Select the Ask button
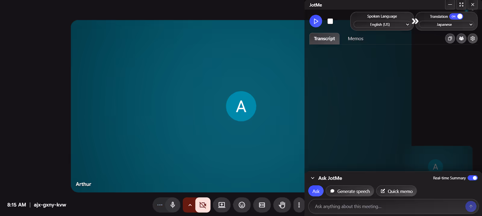The image size is (482, 216). pyautogui.click(x=316, y=191)
